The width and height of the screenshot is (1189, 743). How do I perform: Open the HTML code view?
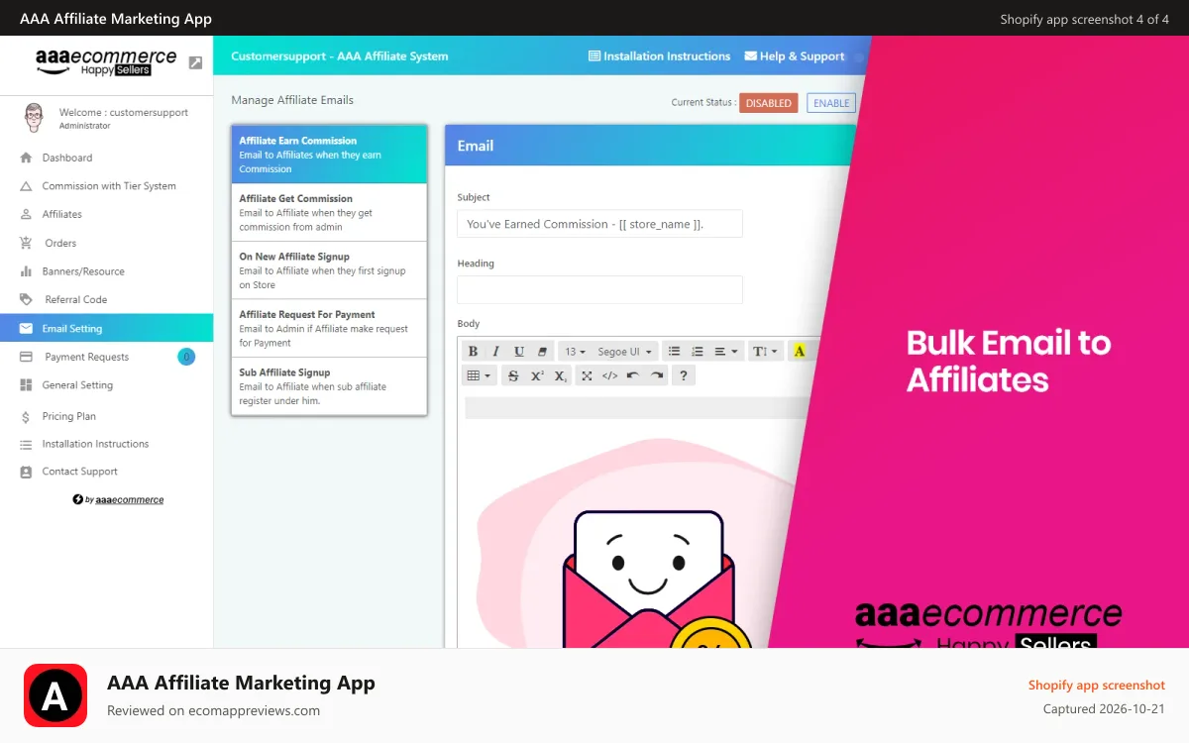(x=609, y=375)
